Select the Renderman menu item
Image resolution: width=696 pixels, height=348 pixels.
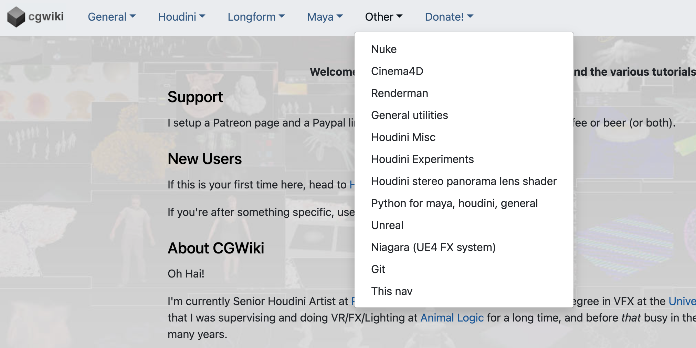(464, 93)
